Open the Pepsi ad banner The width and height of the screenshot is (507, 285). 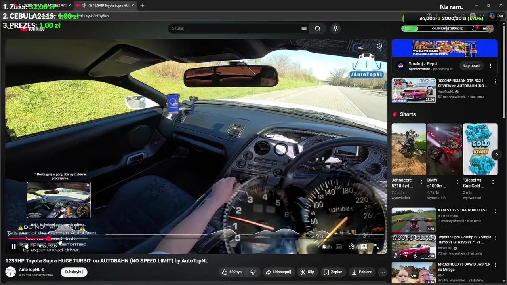click(x=444, y=48)
